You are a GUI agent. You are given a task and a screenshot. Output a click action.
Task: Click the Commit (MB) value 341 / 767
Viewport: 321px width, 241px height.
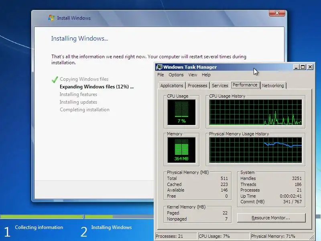pos(293,202)
